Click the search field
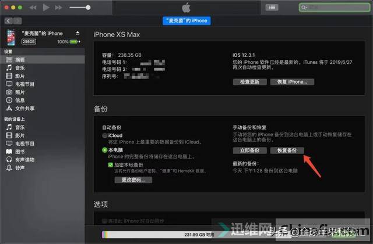The width and height of the screenshot is (373, 244). (x=334, y=8)
